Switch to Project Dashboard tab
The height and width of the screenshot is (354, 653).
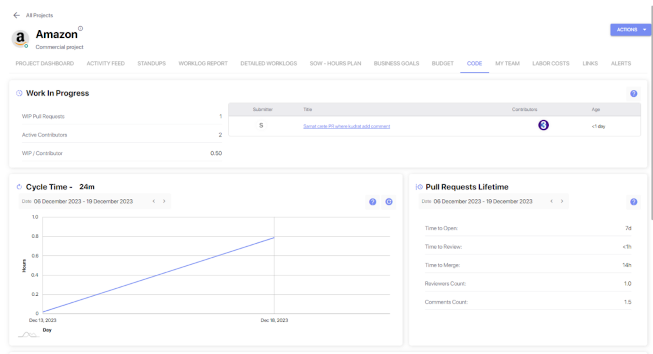click(45, 63)
